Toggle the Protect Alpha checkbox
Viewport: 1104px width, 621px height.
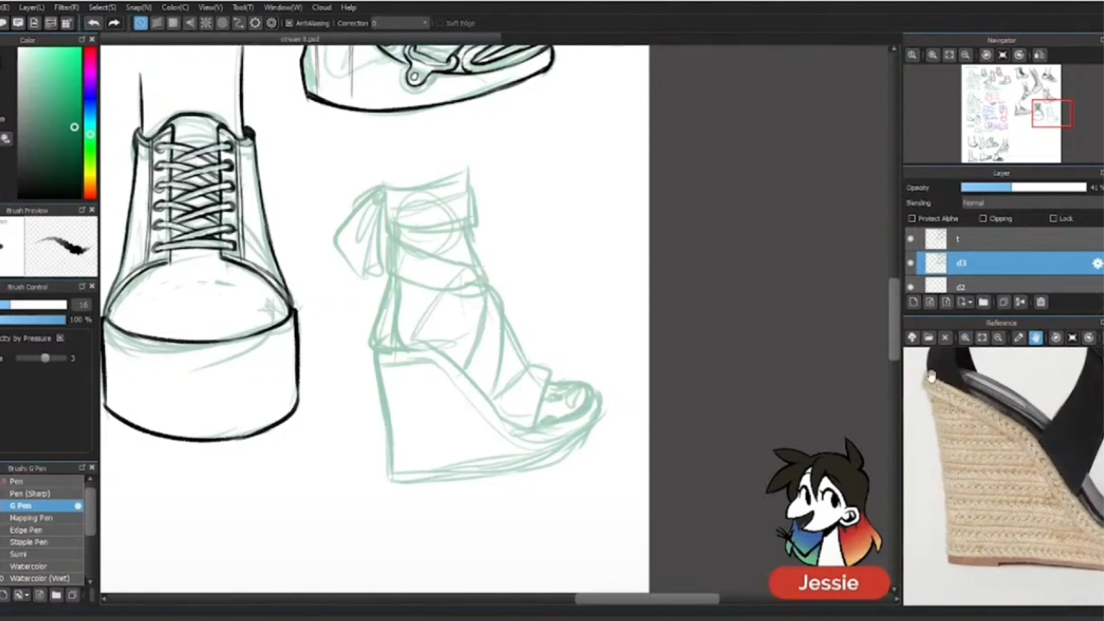(913, 219)
